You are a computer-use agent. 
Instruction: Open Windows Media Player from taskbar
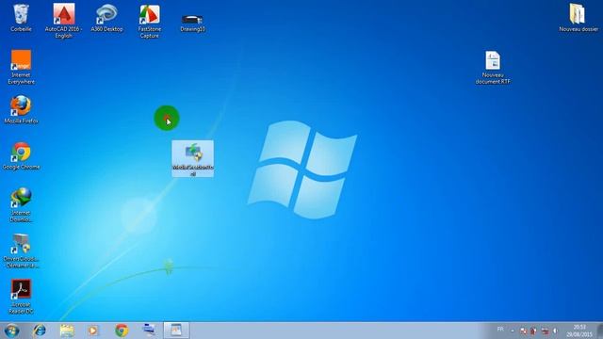coord(93,331)
